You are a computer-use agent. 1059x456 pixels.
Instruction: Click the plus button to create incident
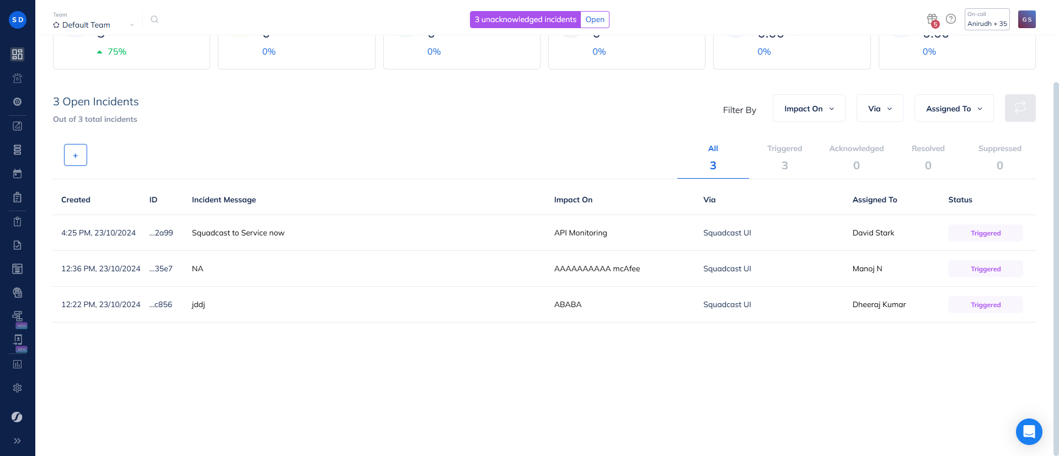click(x=76, y=155)
